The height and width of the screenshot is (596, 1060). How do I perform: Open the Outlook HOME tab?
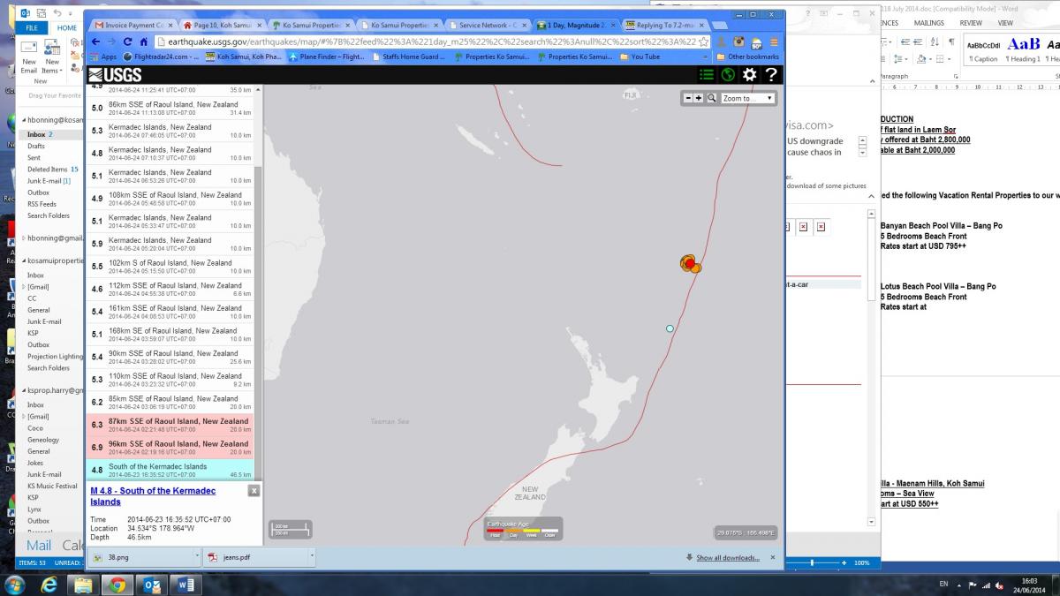coord(67,28)
